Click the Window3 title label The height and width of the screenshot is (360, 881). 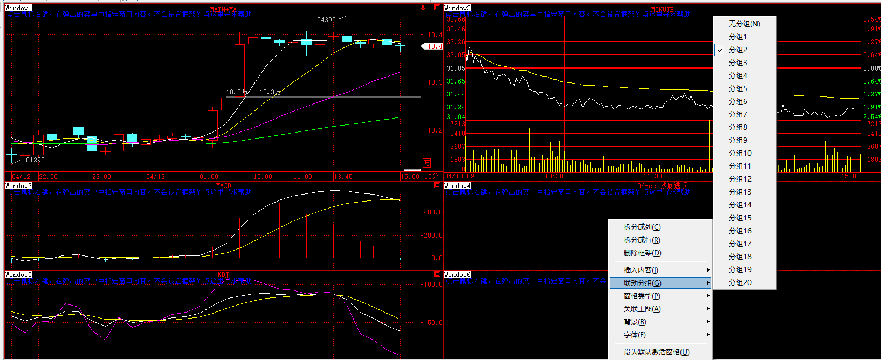pos(18,186)
